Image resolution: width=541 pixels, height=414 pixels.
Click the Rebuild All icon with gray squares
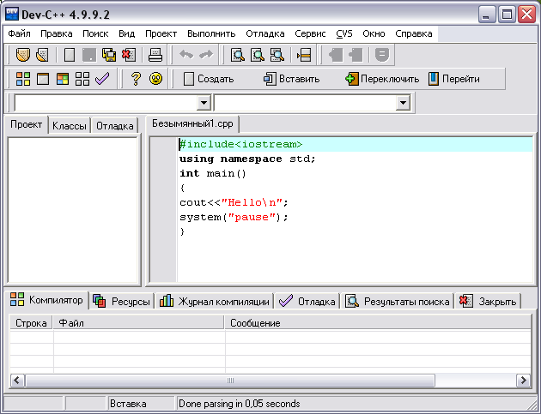coord(82,79)
